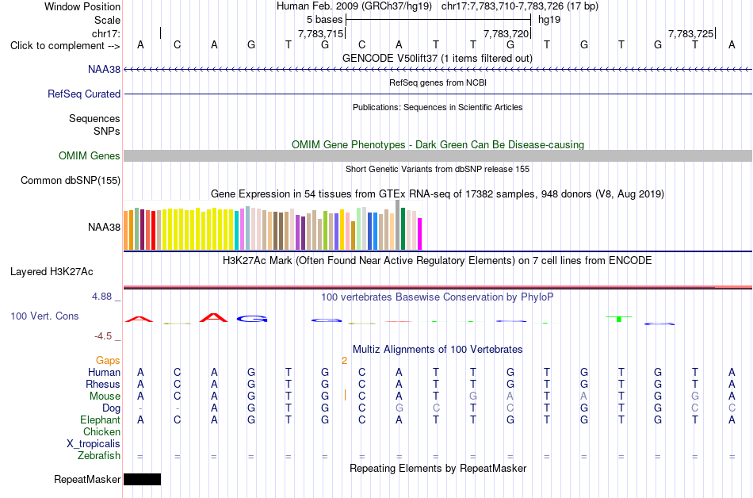Click the tall gray GTEx expression bar
The width and height of the screenshot is (753, 498).
pos(397,224)
